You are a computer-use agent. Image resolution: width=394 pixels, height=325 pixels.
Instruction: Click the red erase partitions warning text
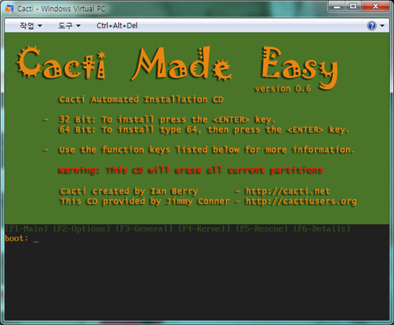coord(191,170)
